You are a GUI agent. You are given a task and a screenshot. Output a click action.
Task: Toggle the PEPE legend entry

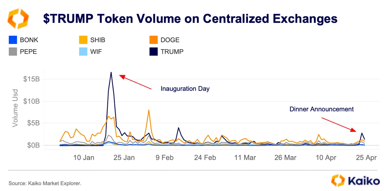click(x=23, y=52)
